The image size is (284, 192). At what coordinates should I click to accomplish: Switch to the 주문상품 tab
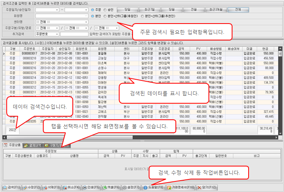13,145
